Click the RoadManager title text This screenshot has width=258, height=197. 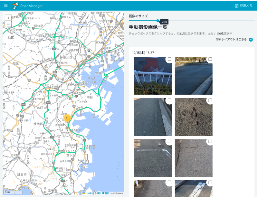[31, 6]
